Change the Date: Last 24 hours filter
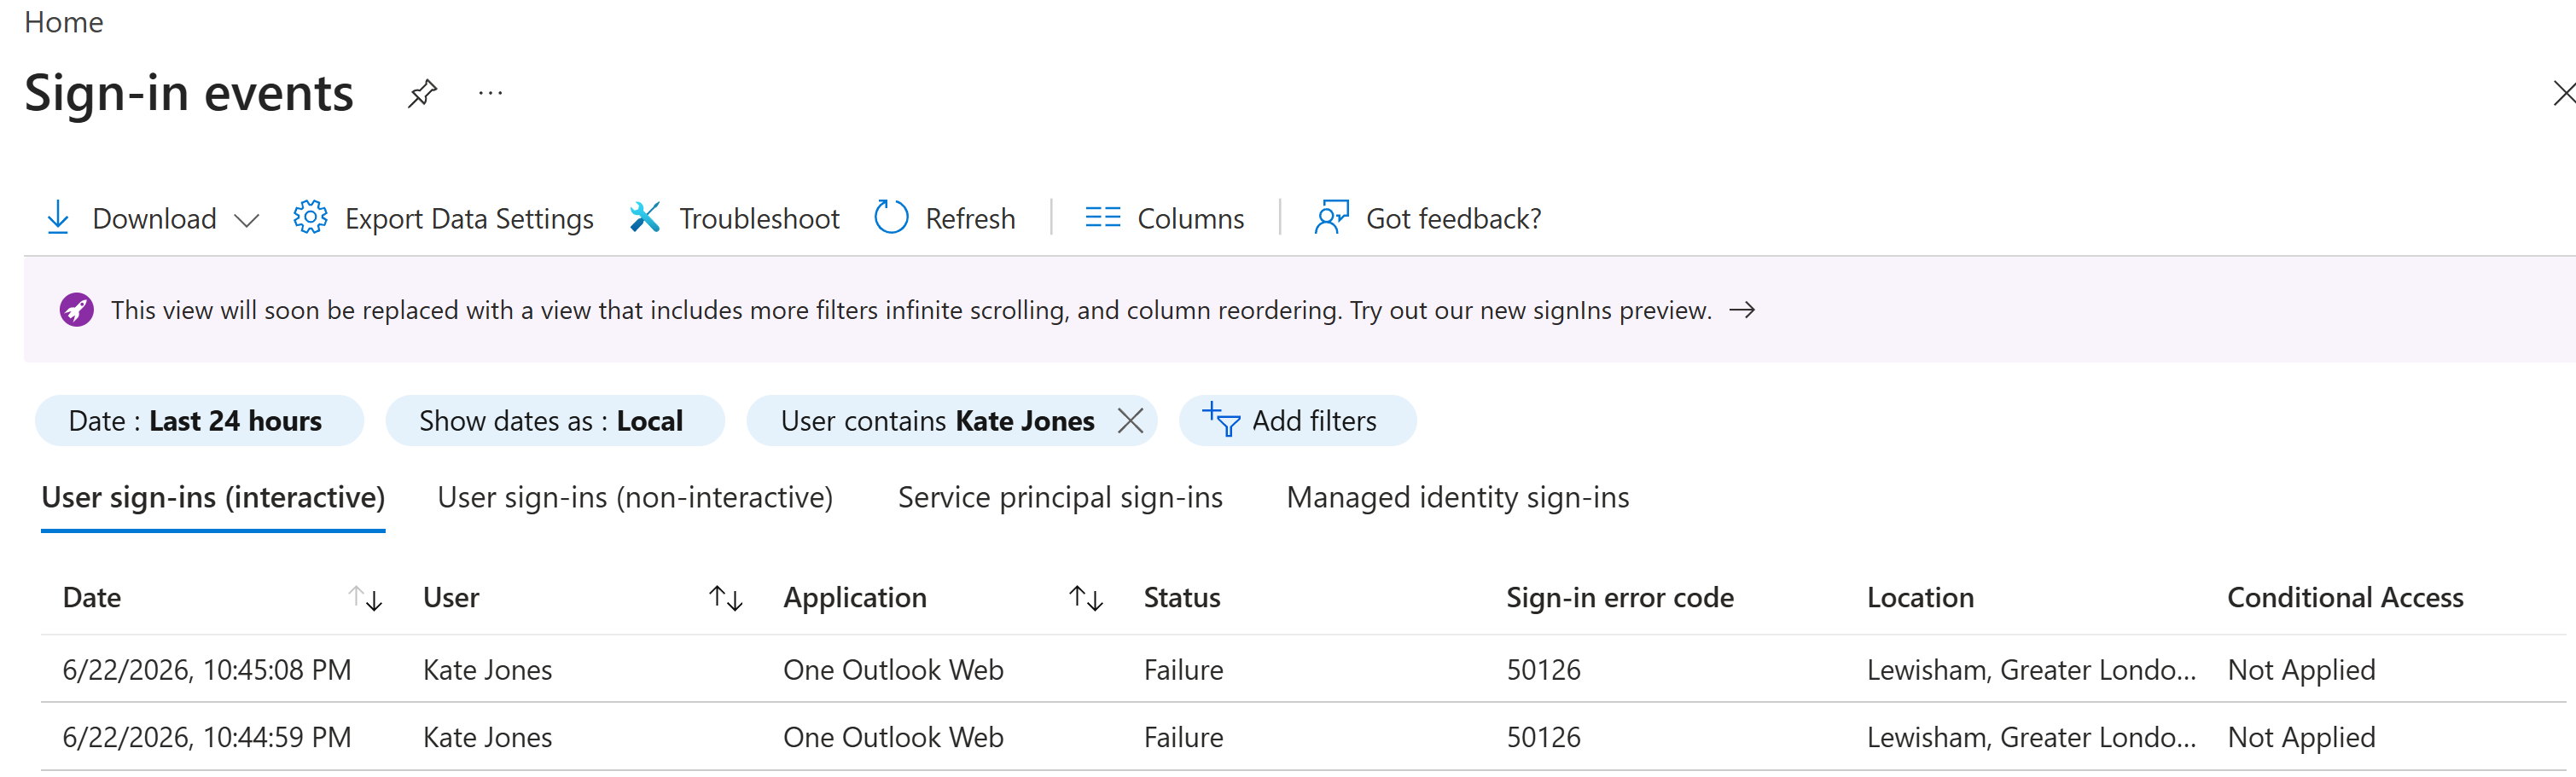The width and height of the screenshot is (2576, 777). pyautogui.click(x=199, y=421)
